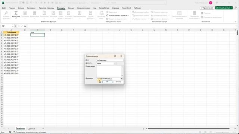Click the Диапазон formula input field
The image size is (239, 134).
(108, 79)
